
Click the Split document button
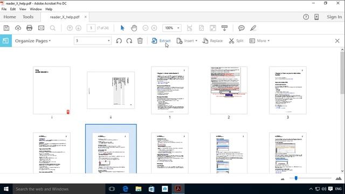[236, 41]
